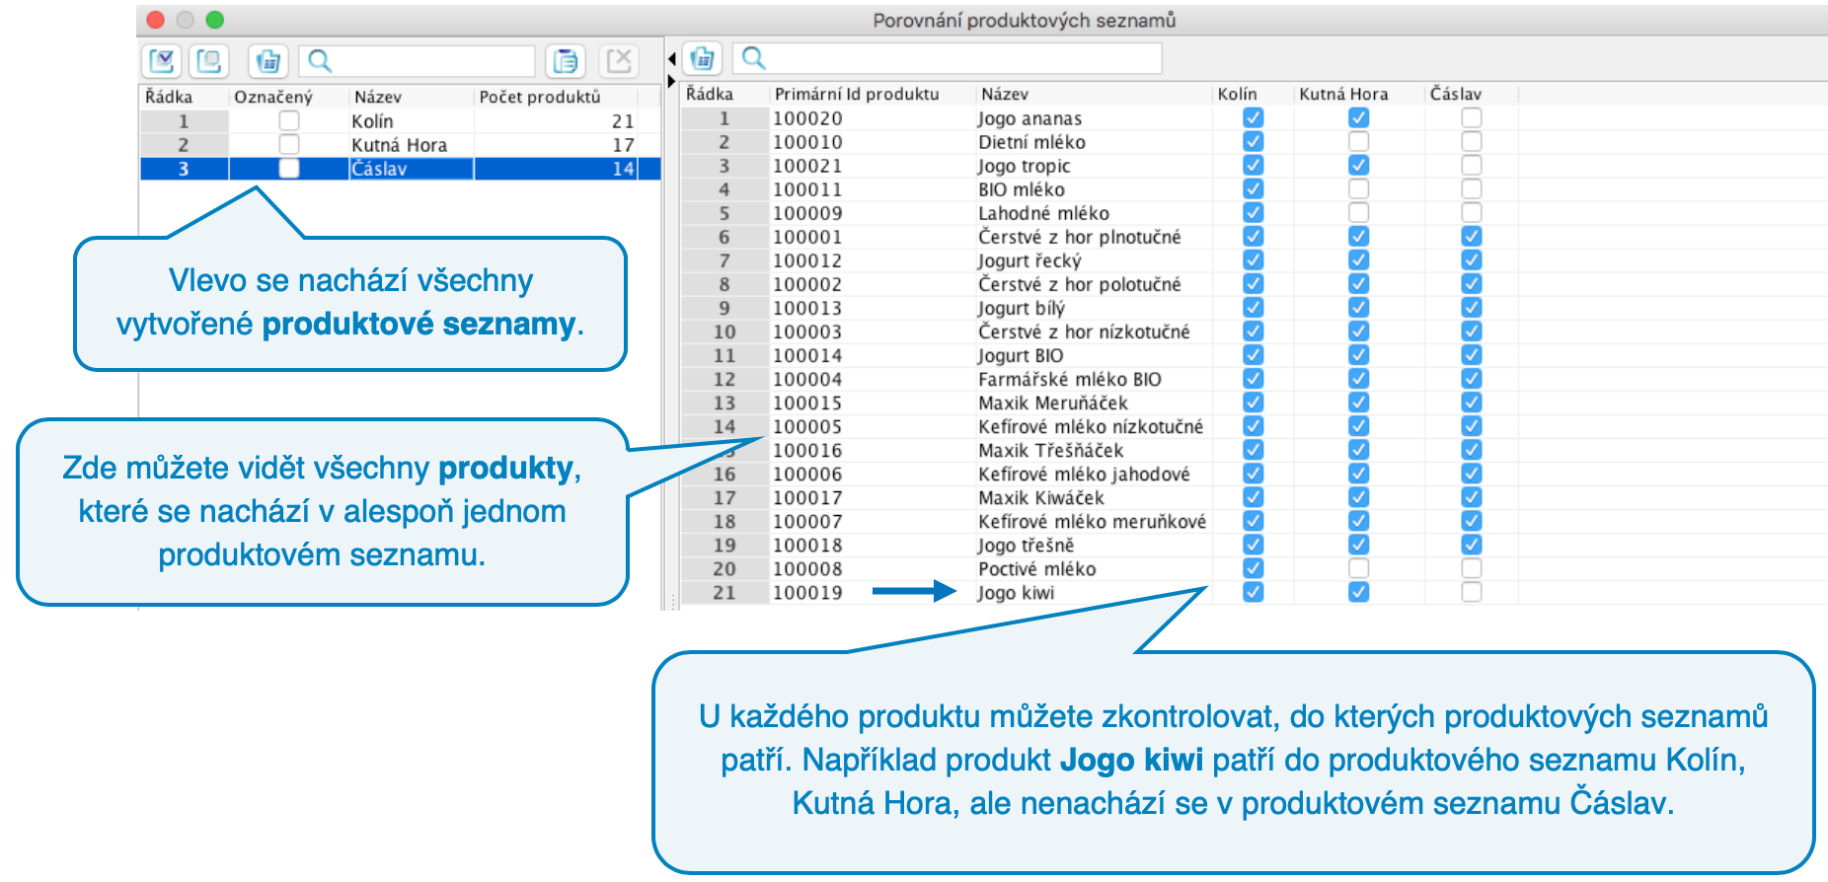This screenshot has height=882, width=1828.
Task: Click the greyed-out delete X icon
Action: point(620,61)
